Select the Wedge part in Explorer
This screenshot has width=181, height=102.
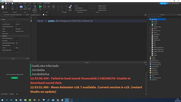[155, 55]
